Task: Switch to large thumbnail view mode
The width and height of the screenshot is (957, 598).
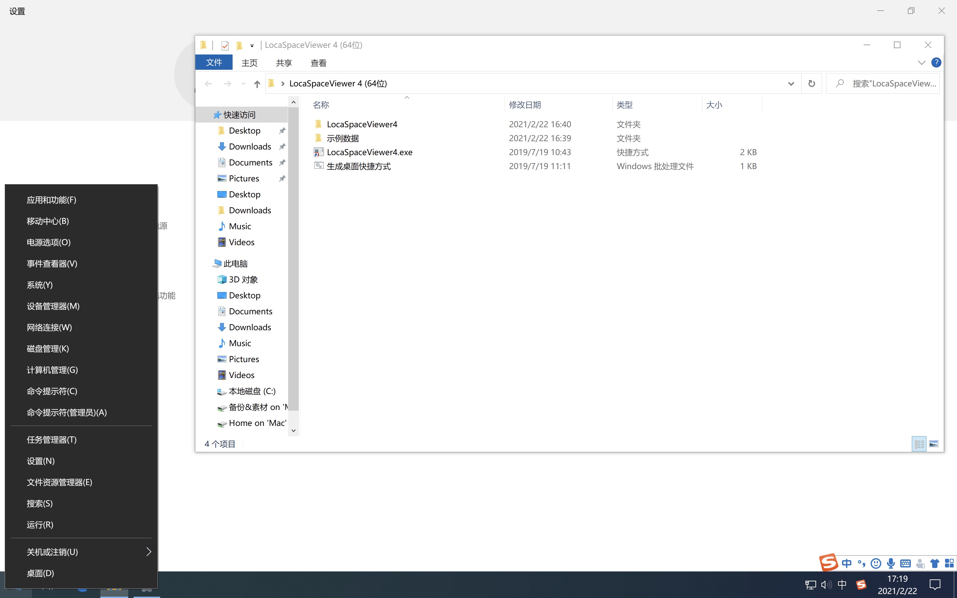Action: (x=934, y=444)
